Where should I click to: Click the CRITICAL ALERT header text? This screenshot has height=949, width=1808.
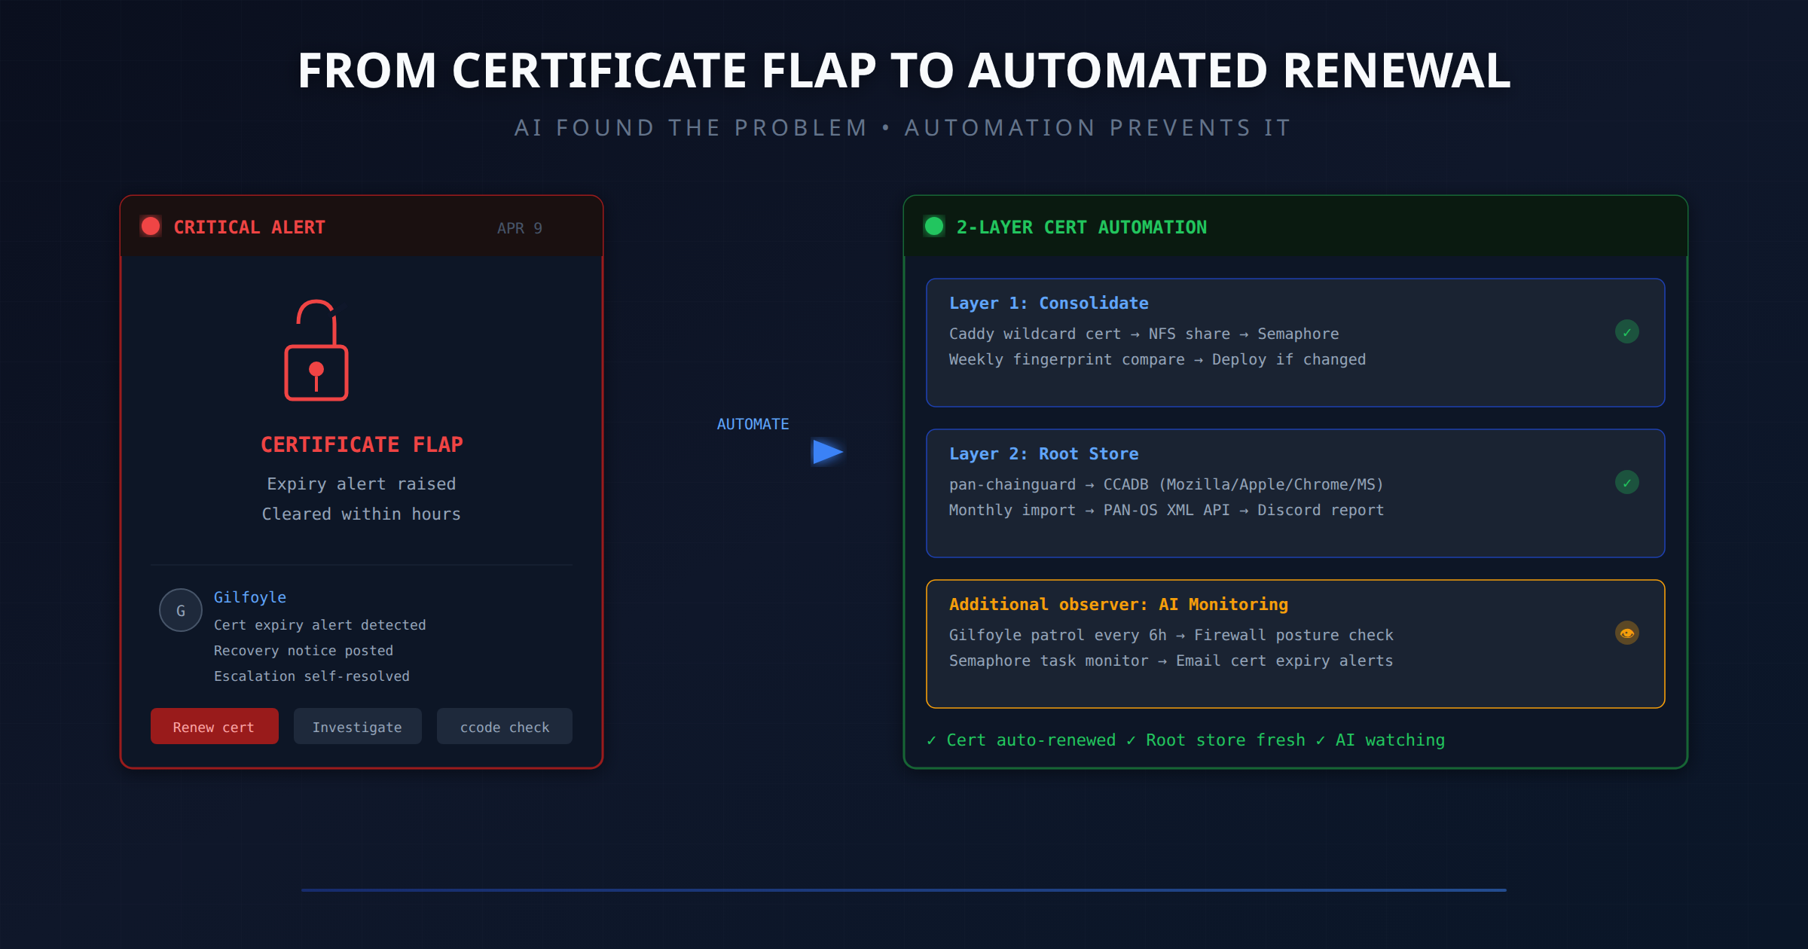249,227
